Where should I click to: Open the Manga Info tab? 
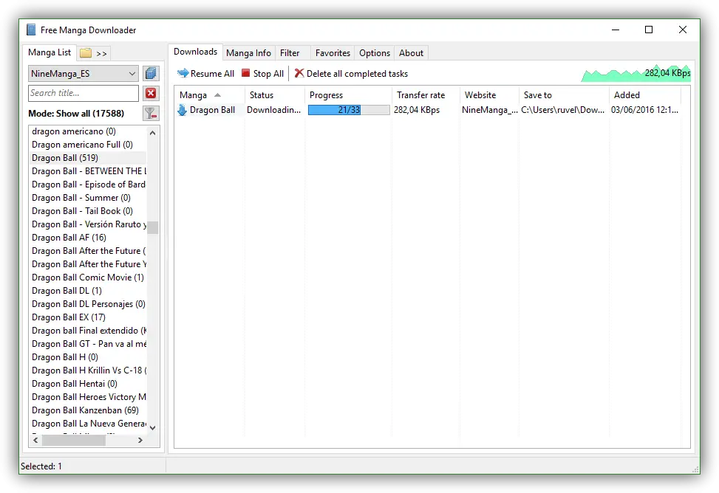pyautogui.click(x=248, y=53)
